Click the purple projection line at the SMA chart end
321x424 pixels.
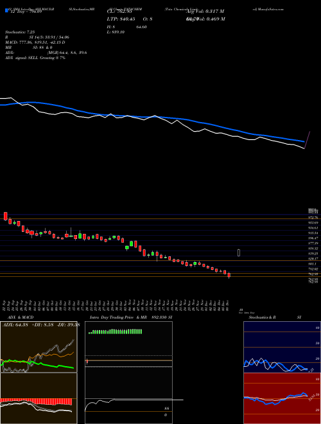tap(308, 140)
